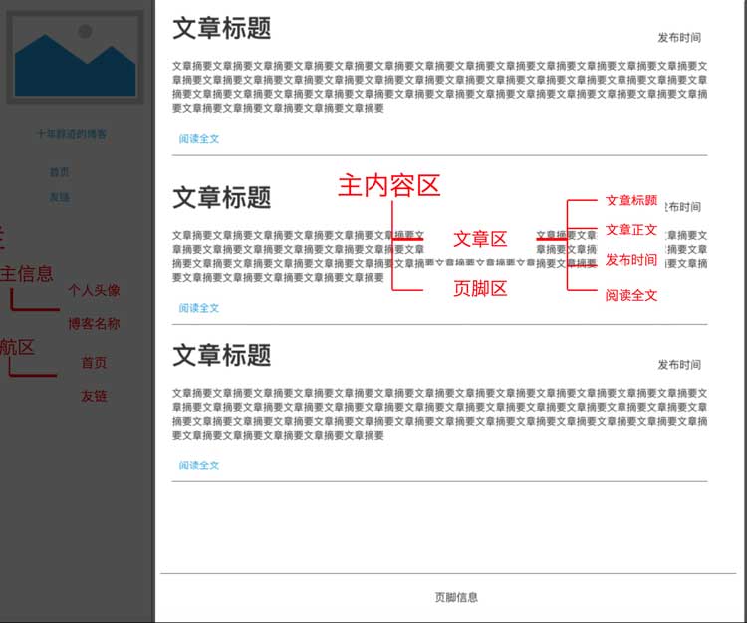
Task: Select the red 博客名称 annotation label
Action: click(94, 324)
